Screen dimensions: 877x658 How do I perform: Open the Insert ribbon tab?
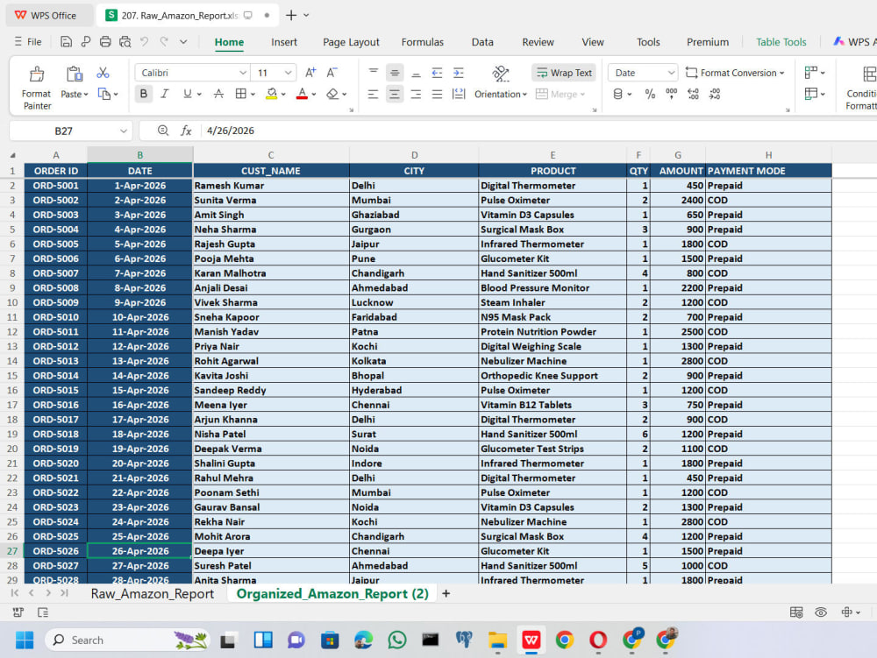coord(283,42)
